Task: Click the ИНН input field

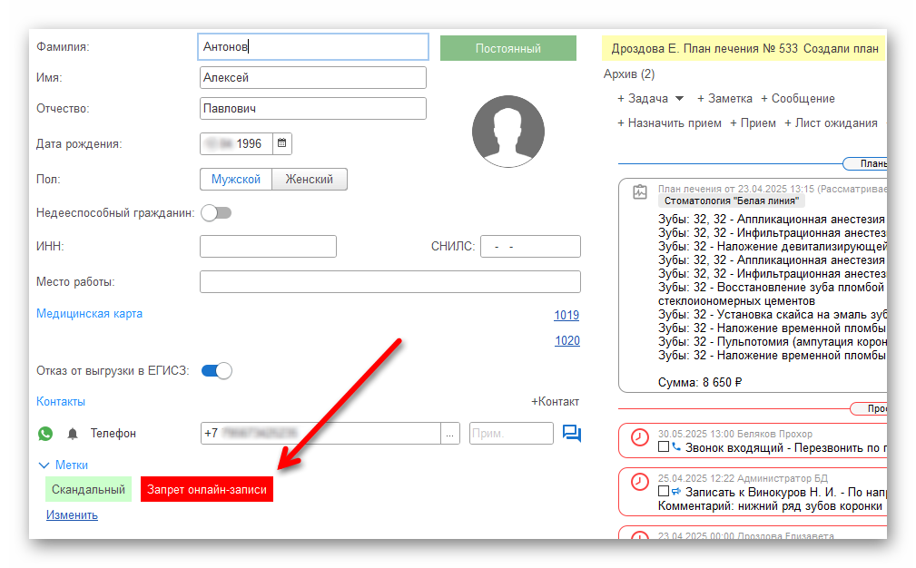Action: coord(268,247)
